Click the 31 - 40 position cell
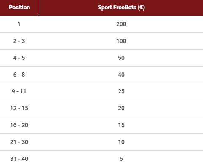The image size is (203, 165). 19,159
